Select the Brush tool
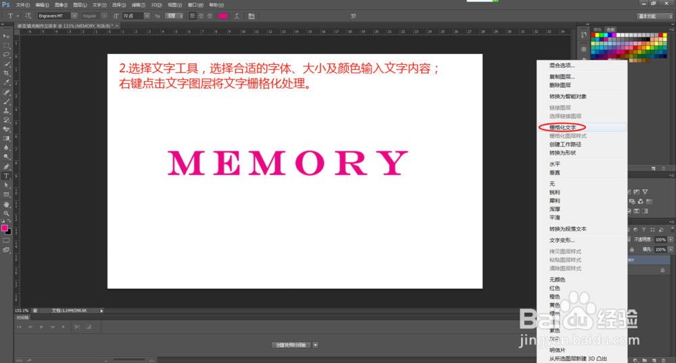The image size is (676, 363). tap(7, 102)
